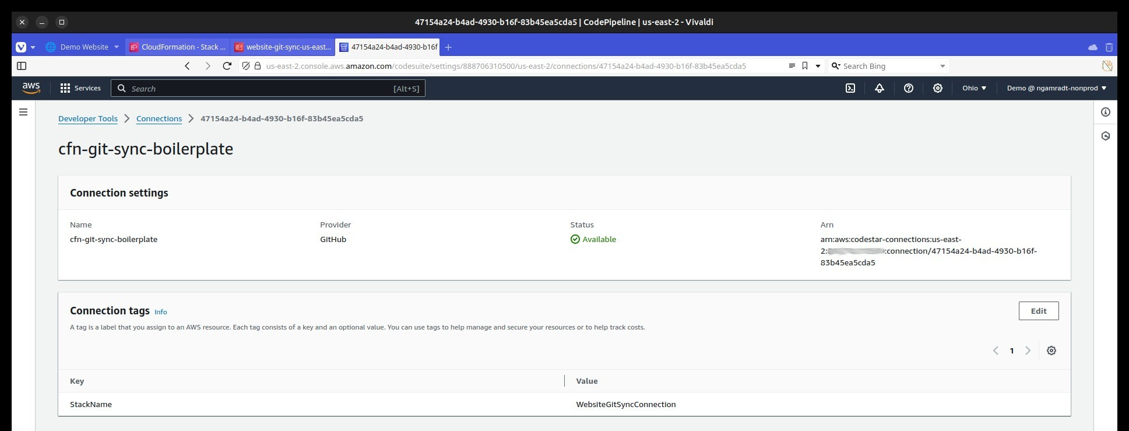Navigate to Connections breadcrumb
The width and height of the screenshot is (1129, 431).
pos(159,118)
